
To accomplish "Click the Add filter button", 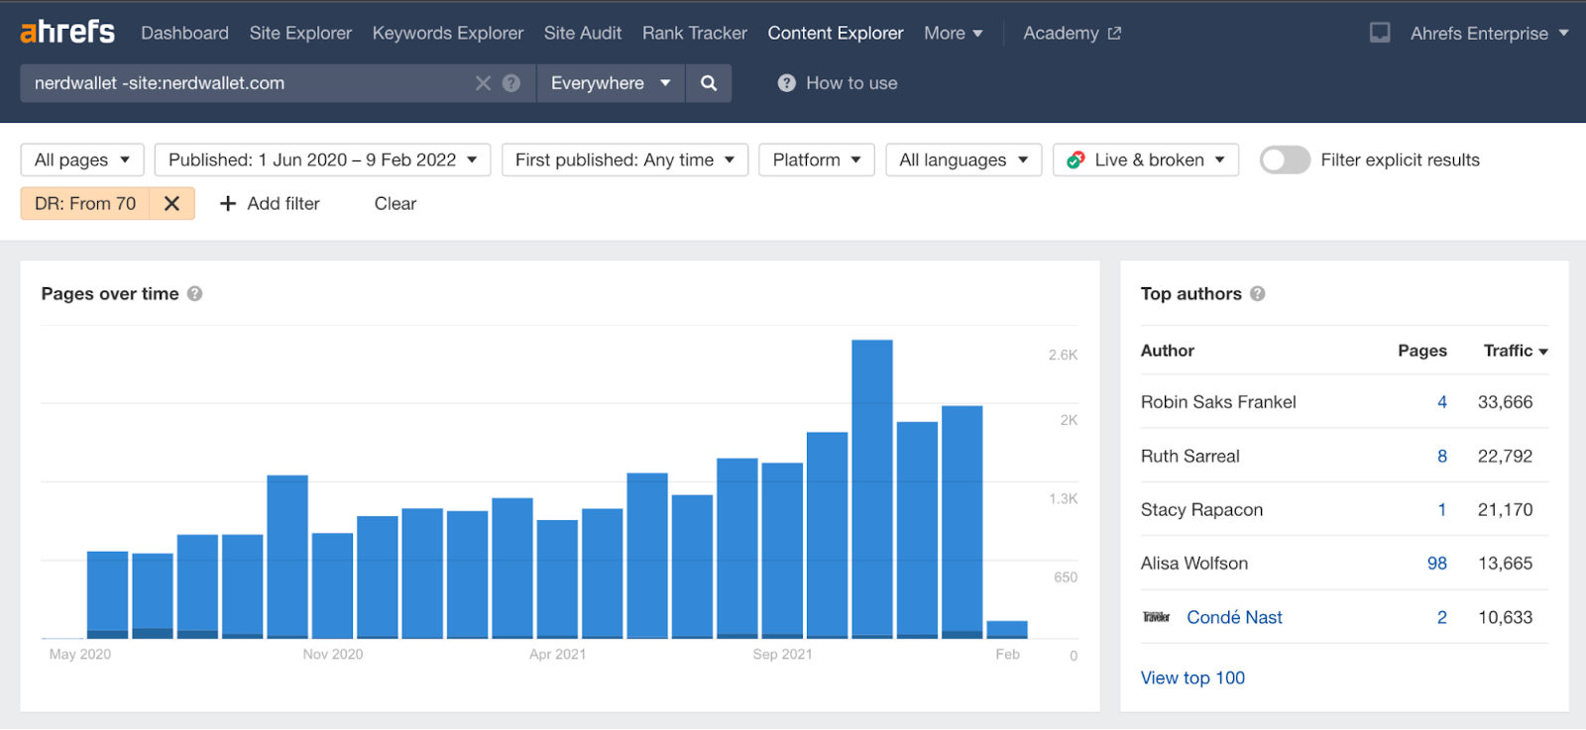I will coord(270,203).
